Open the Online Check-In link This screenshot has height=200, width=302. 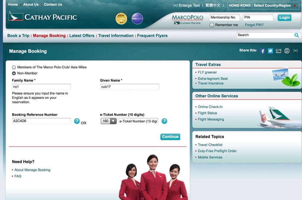[210, 107]
